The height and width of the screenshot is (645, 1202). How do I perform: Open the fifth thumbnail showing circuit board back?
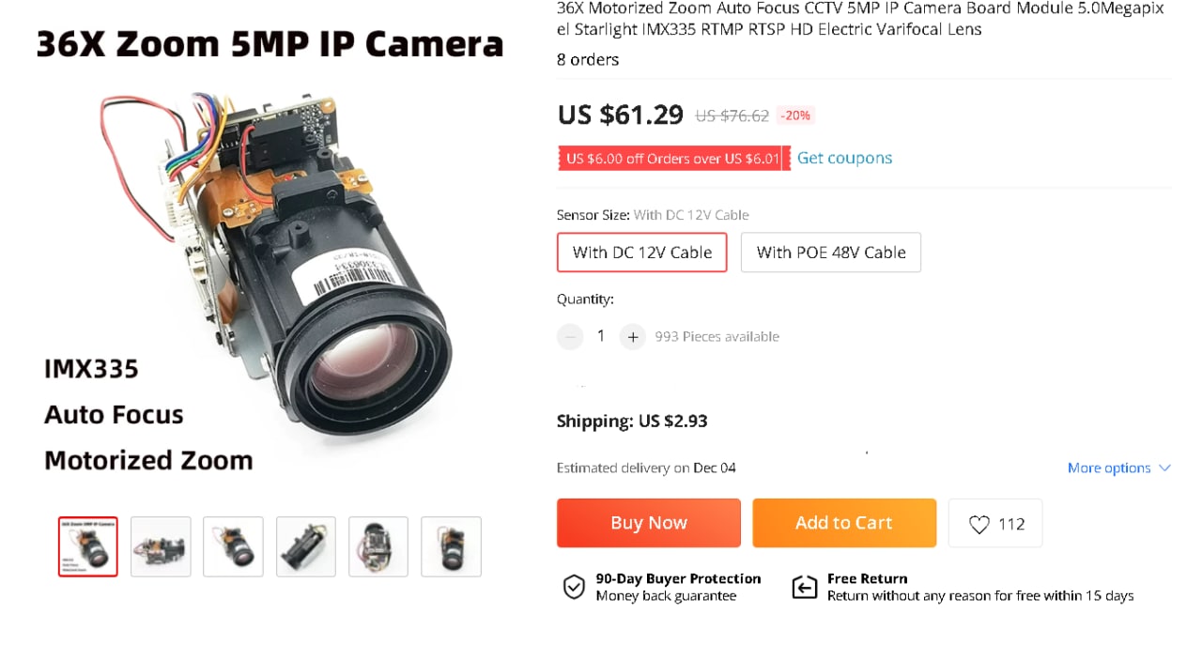[x=378, y=546]
